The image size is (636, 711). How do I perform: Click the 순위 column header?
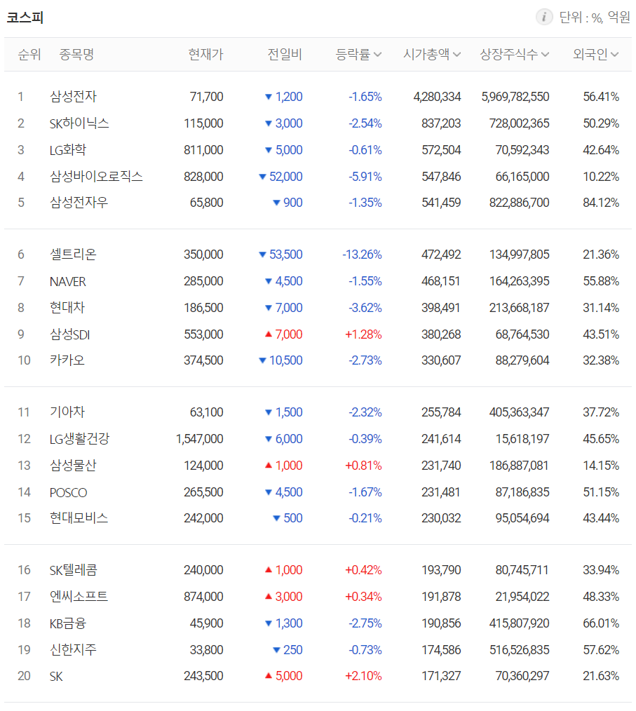29,55
